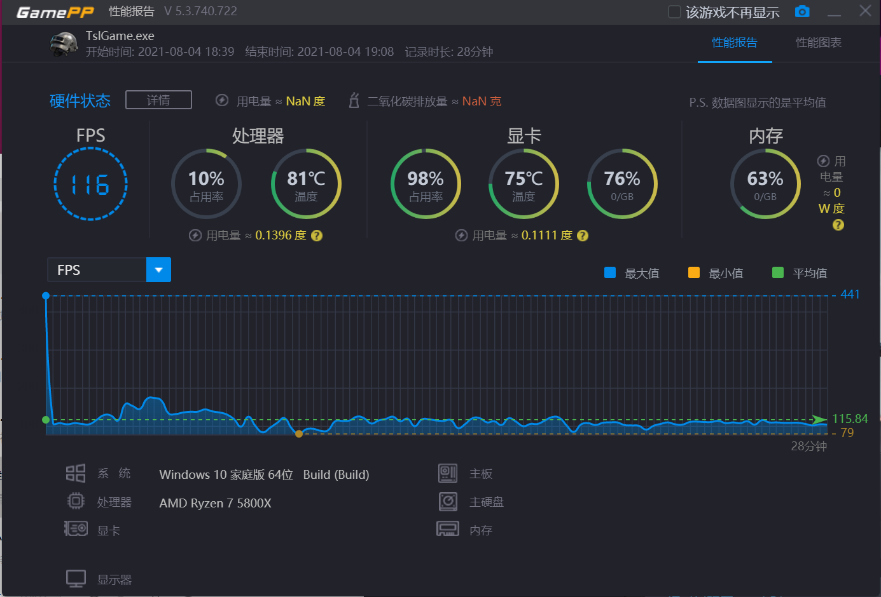Click the memory module icon in specs
Viewport: 881px width, 597px height.
tap(448, 528)
